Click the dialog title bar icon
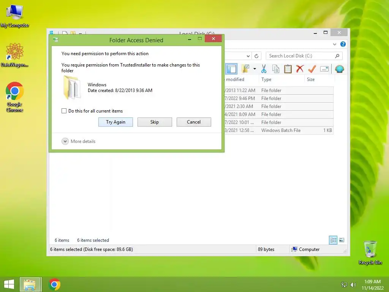Image resolution: width=389 pixels, height=292 pixels. [55, 40]
